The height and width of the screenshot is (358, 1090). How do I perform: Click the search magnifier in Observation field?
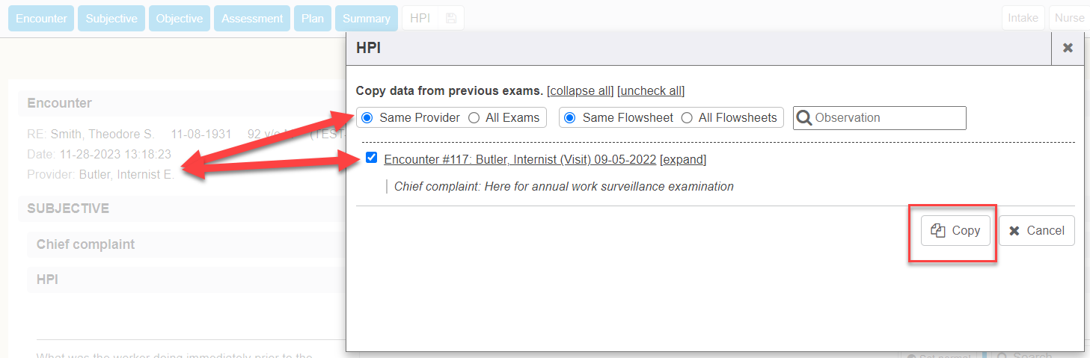pos(804,117)
